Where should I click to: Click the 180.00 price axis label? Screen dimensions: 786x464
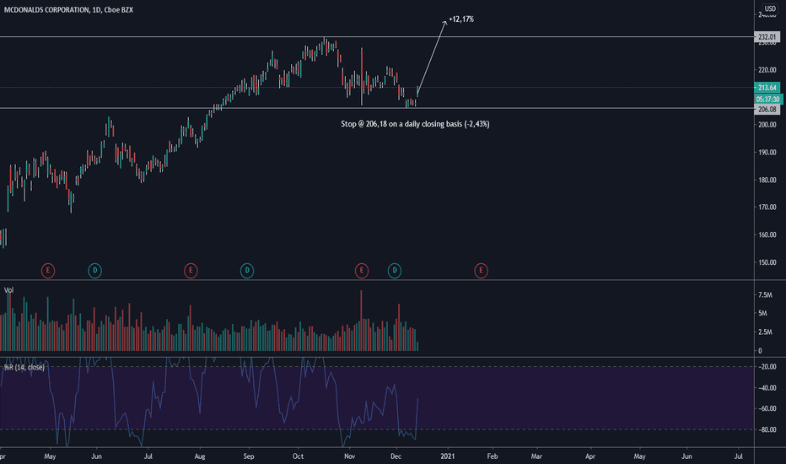767,180
